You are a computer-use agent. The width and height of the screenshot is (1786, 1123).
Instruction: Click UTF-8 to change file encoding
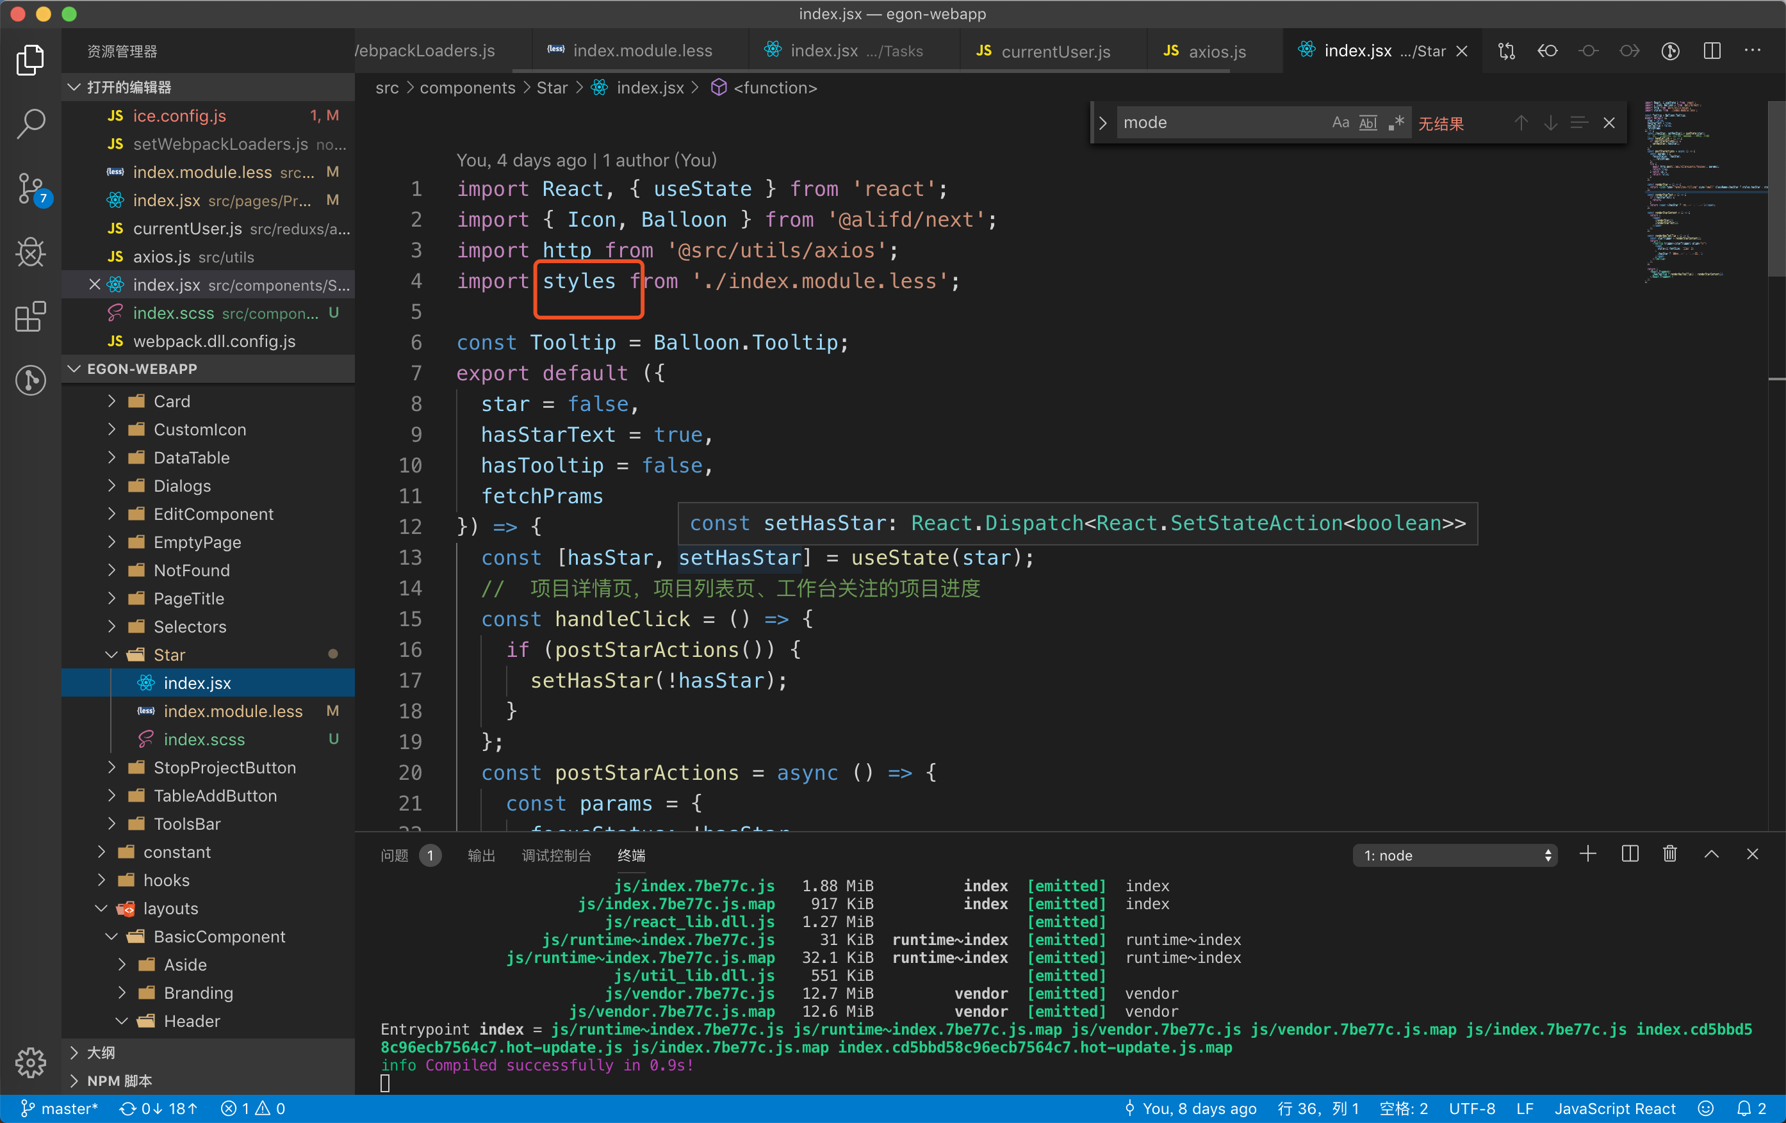[1472, 1108]
